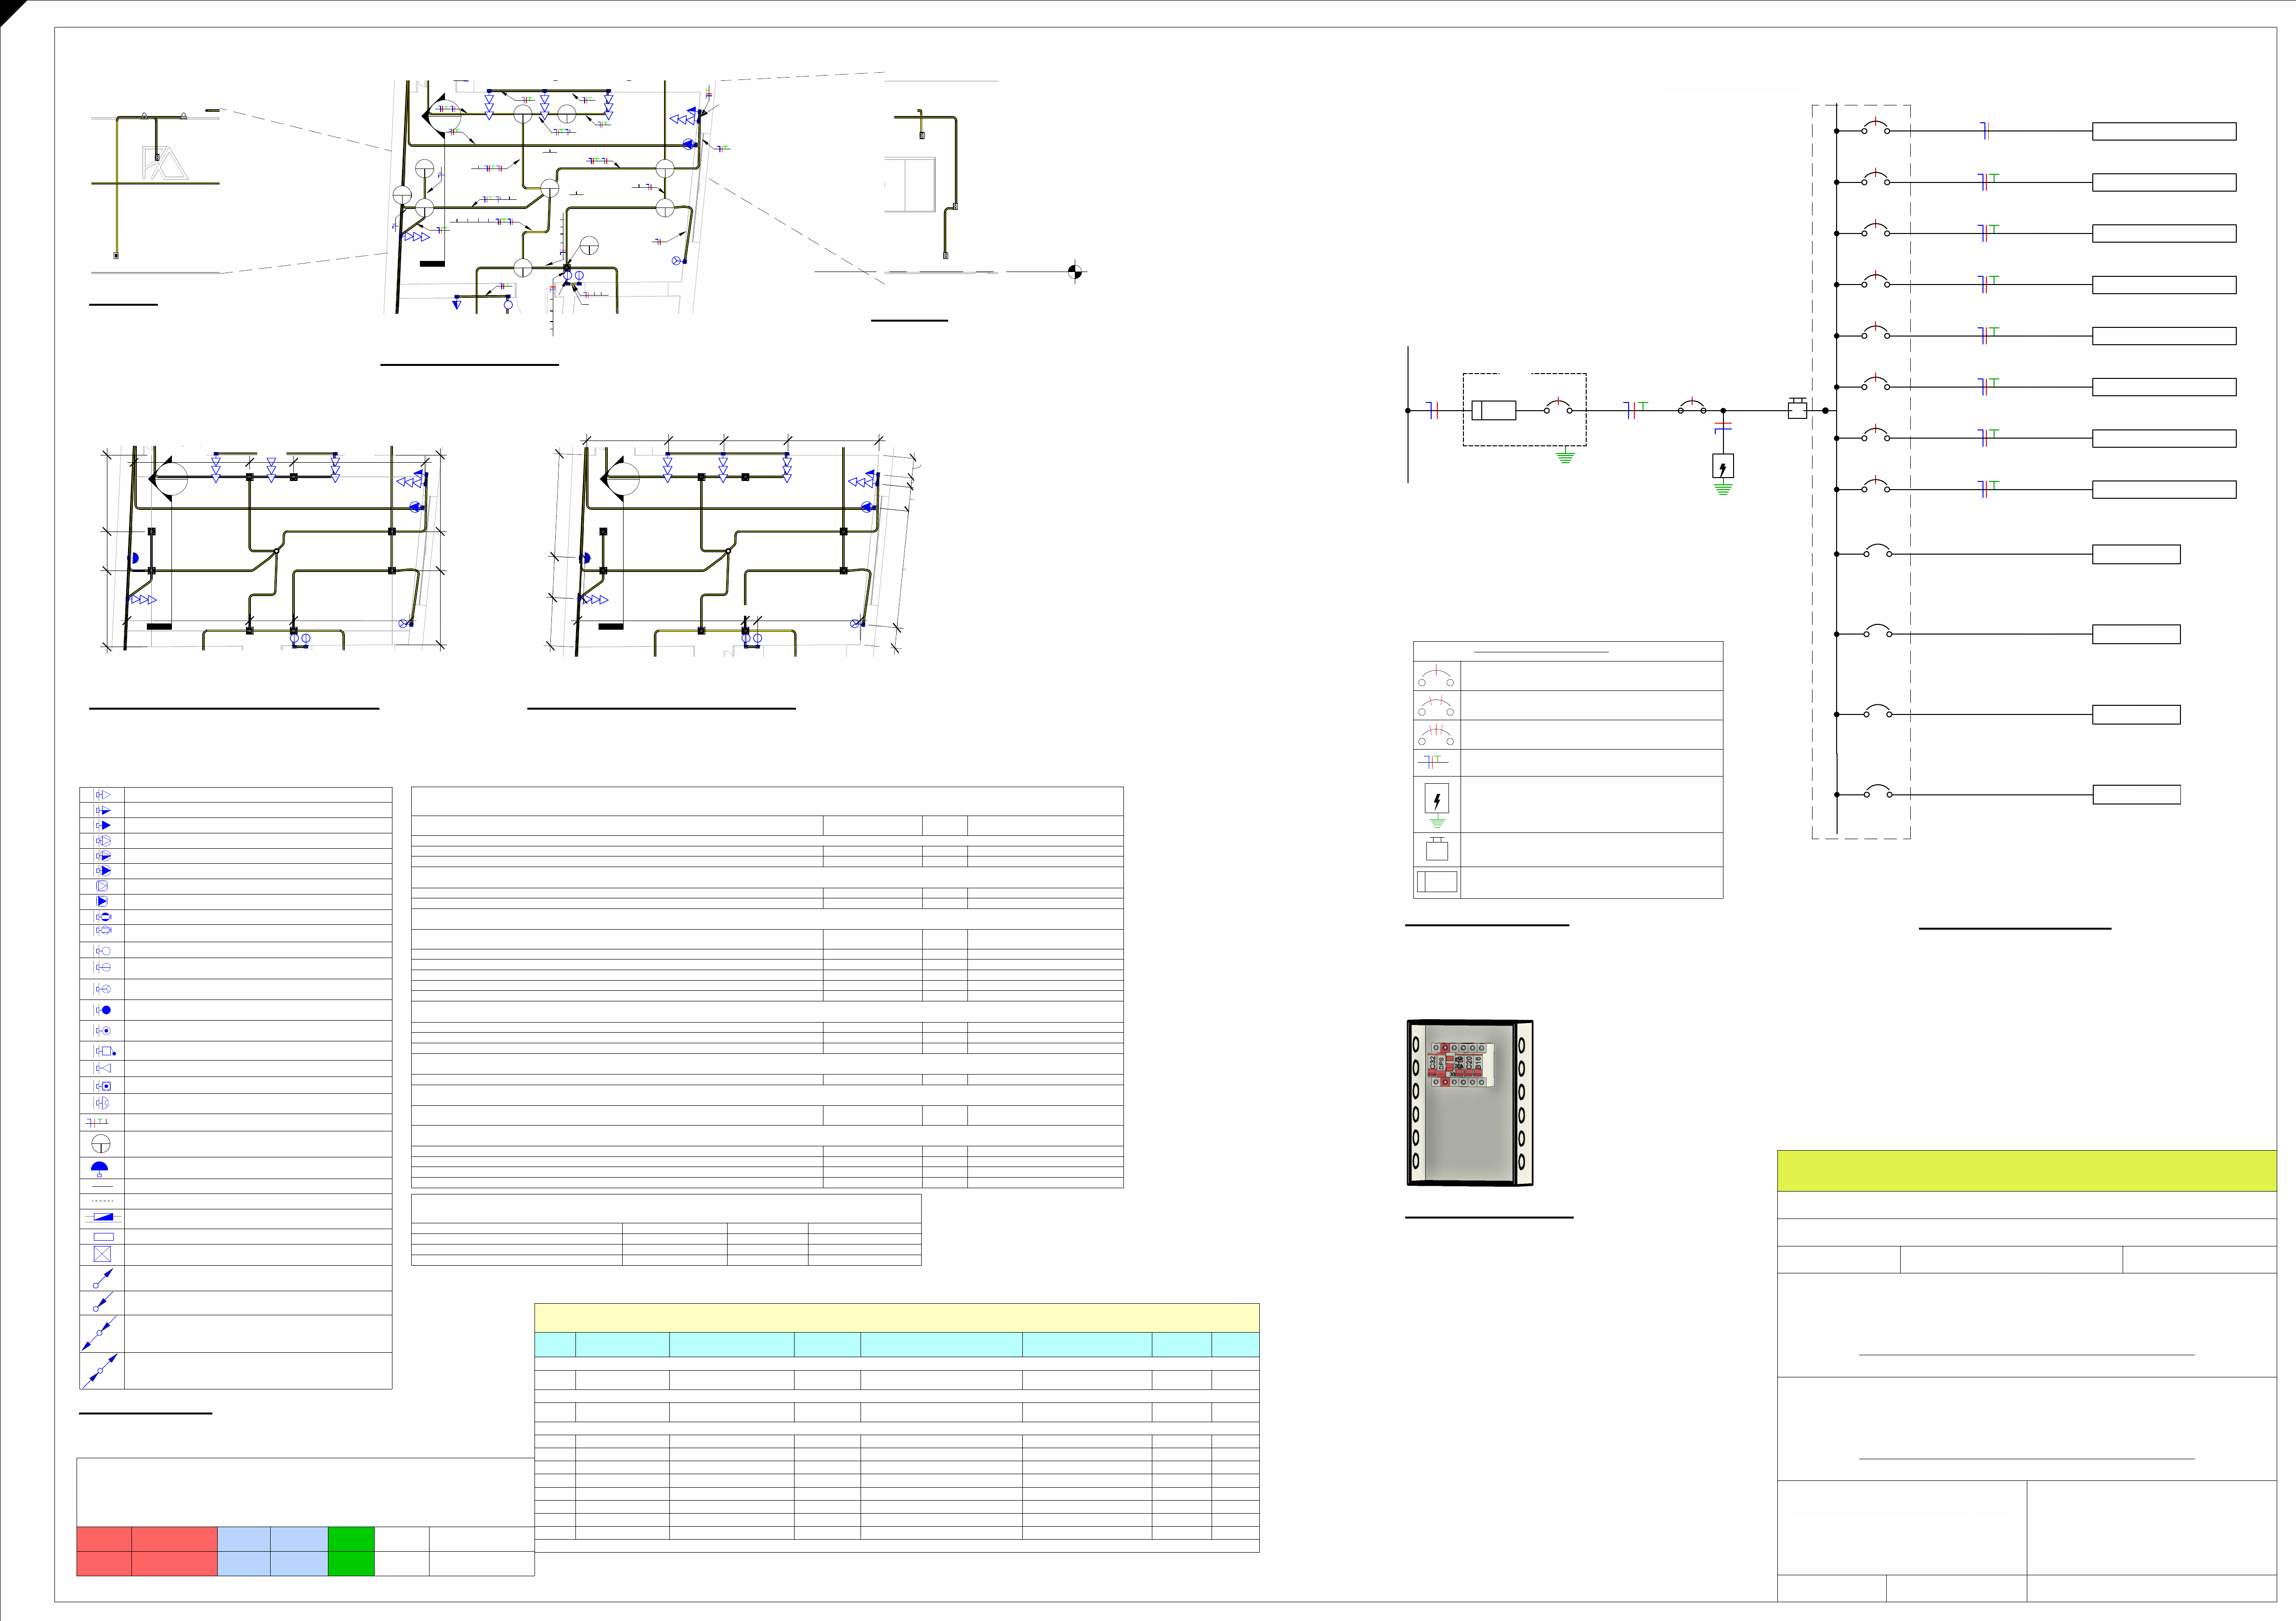The width and height of the screenshot is (2296, 1621).
Task: Click the first cyan header cell of schedule
Action: tap(555, 1344)
